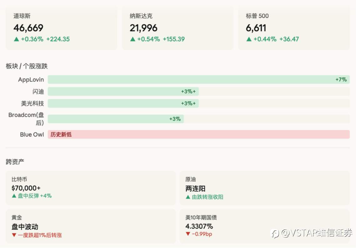Click the 跨资产 section heading
This screenshot has height=248, width=356.
(x=15, y=162)
